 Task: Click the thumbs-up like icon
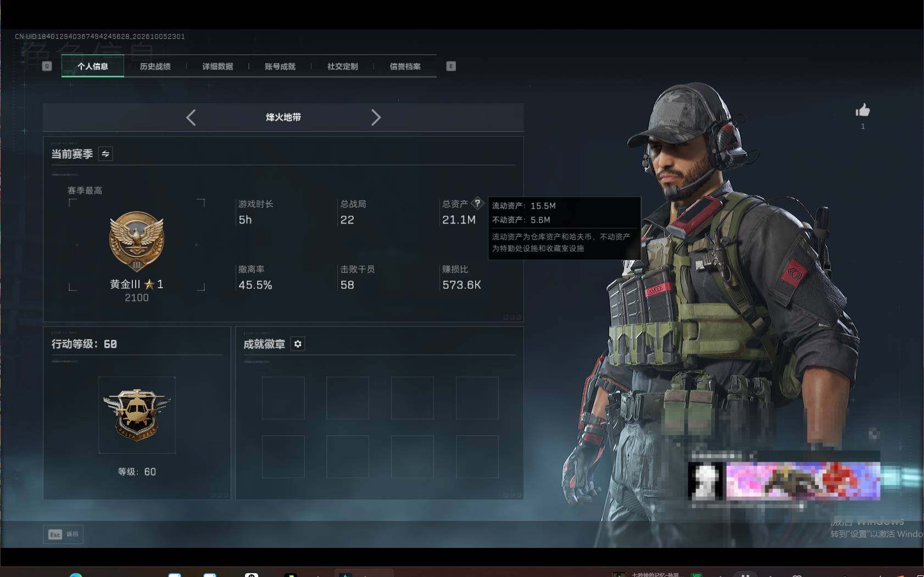click(862, 110)
